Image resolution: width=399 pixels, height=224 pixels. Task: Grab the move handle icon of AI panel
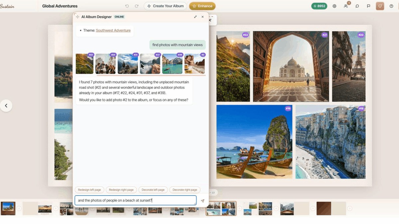77,17
